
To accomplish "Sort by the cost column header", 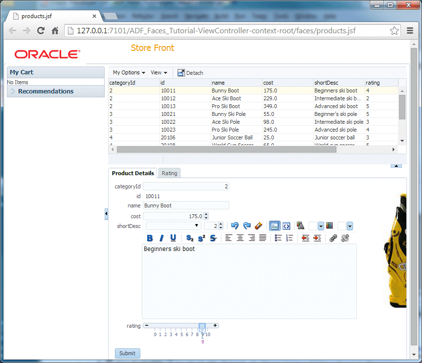I will click(x=288, y=83).
